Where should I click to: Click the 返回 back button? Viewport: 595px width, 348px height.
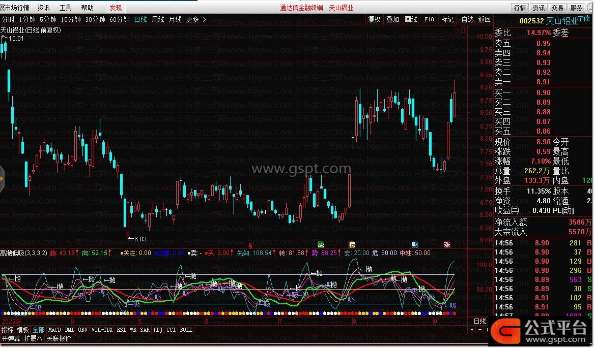tap(484, 19)
